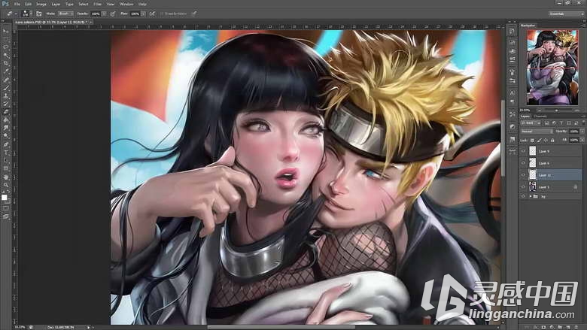Screen dimensions: 587x330
Task: Select the Horizontal Type tool
Action: point(5,153)
